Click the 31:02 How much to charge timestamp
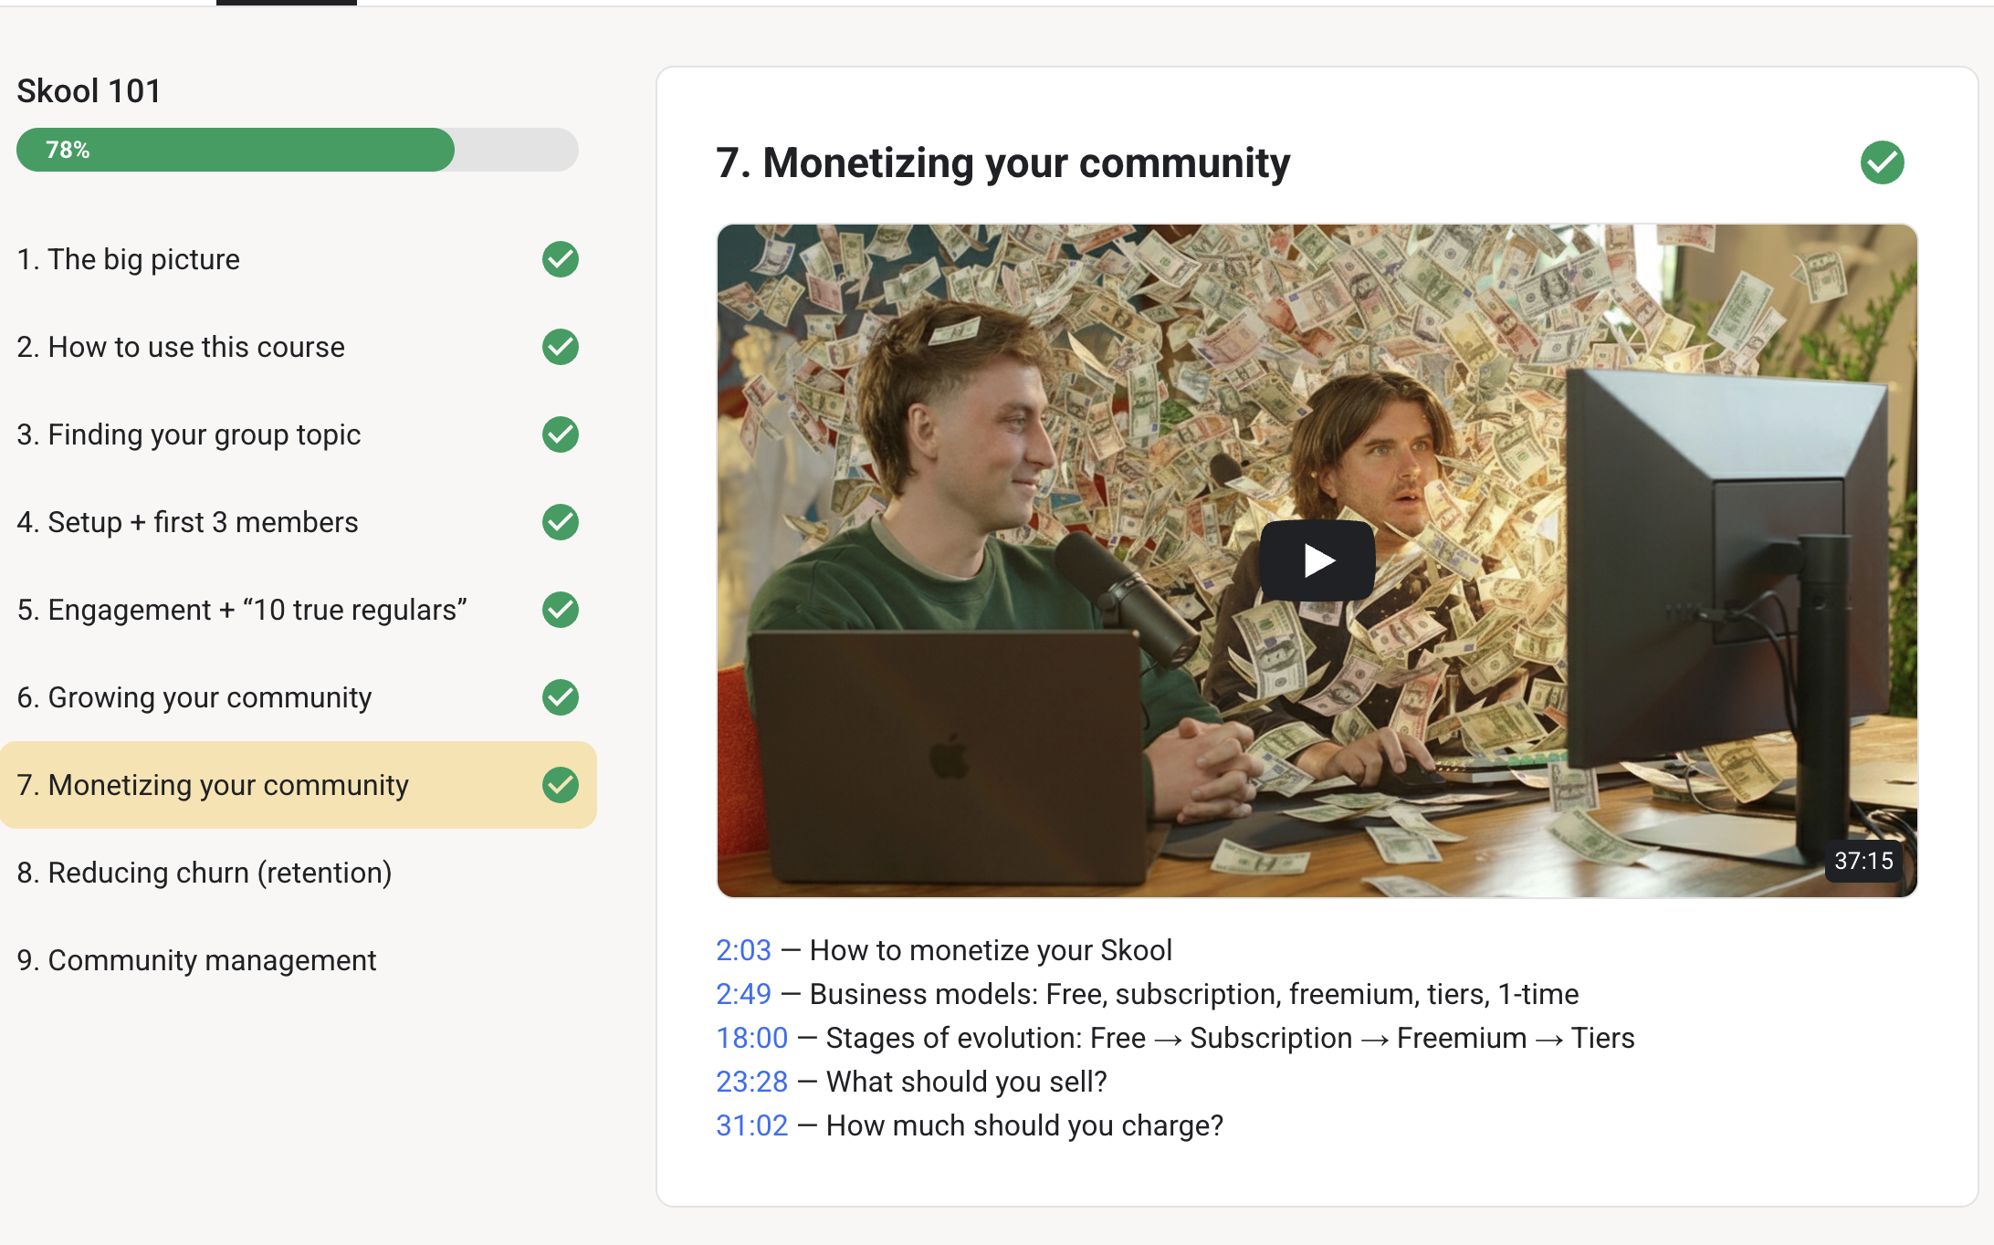Image resolution: width=1994 pixels, height=1245 pixels. pos(751,1125)
